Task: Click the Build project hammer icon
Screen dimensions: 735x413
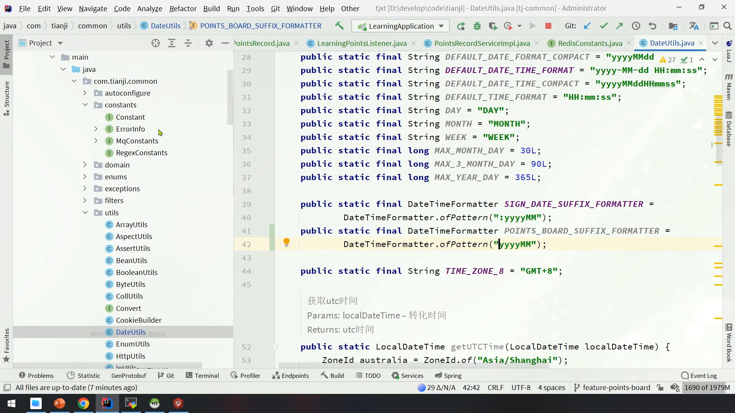Action: pyautogui.click(x=339, y=26)
